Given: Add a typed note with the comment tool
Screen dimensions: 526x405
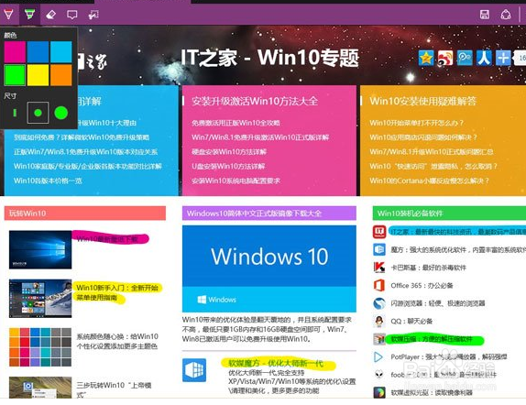Looking at the screenshot, I should pyautogui.click(x=71, y=15).
